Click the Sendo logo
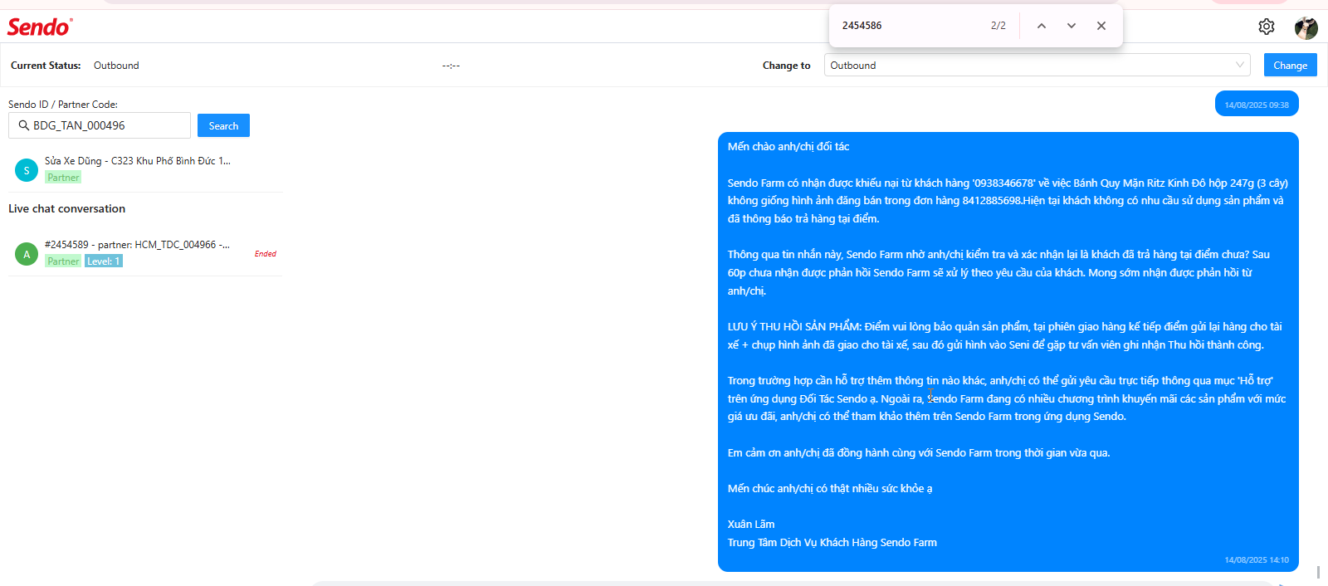Viewport: 1328px width, 586px height. [39, 27]
